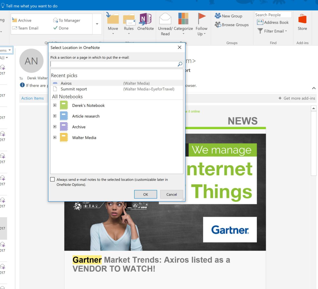
Task: Click the Browse Groups icon
Action: pyautogui.click(x=218, y=25)
